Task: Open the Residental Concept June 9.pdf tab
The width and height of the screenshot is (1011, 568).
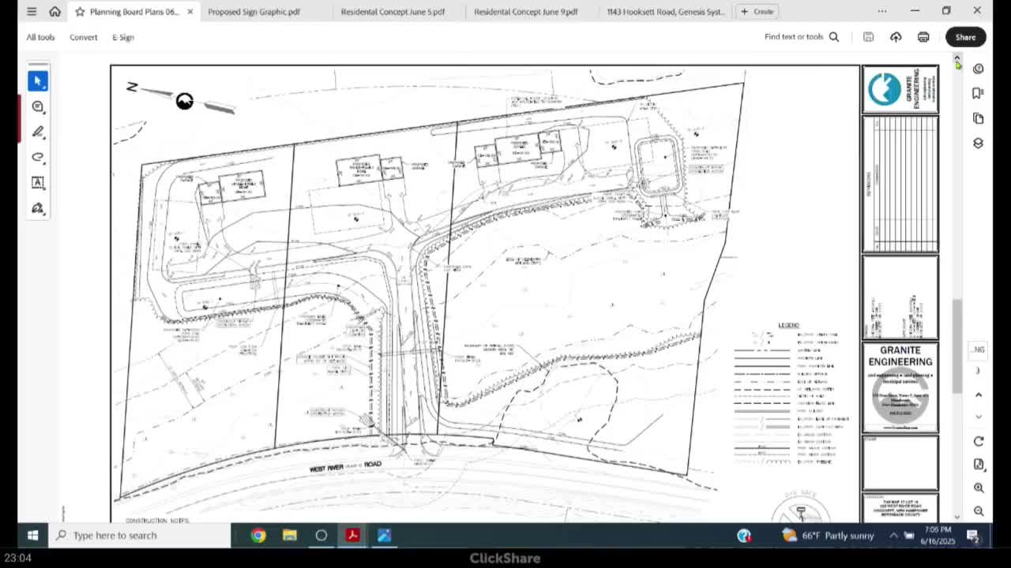Action: click(x=526, y=12)
